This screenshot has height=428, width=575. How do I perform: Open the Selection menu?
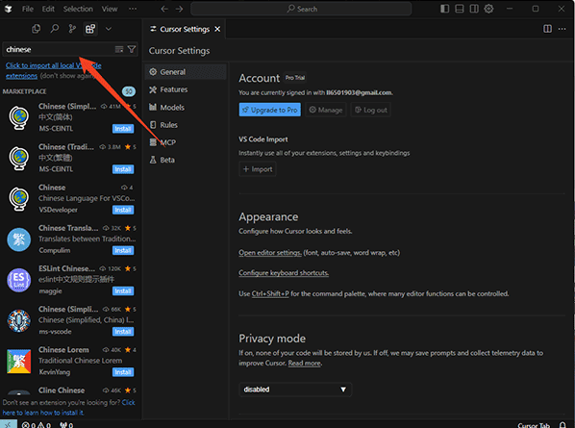(78, 9)
